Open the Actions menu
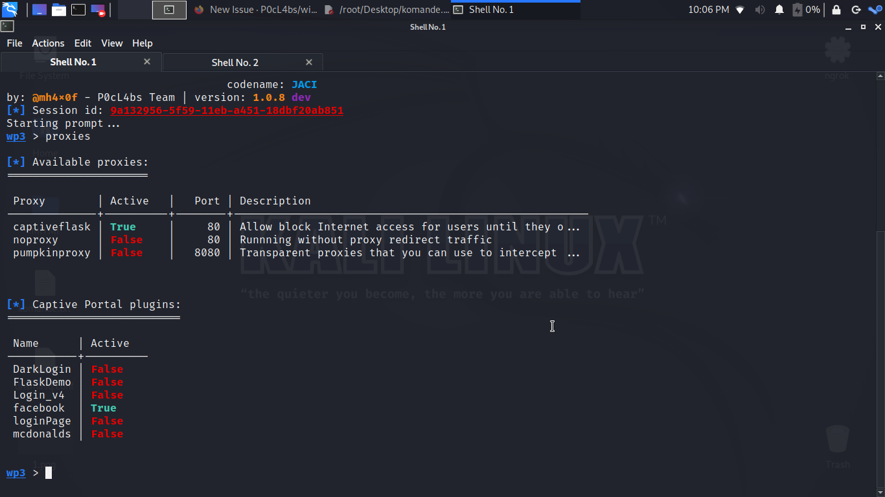This screenshot has width=885, height=497. point(48,43)
